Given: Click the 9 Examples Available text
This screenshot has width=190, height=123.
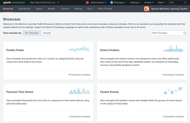Looking at the screenshot, I should 80,117.
